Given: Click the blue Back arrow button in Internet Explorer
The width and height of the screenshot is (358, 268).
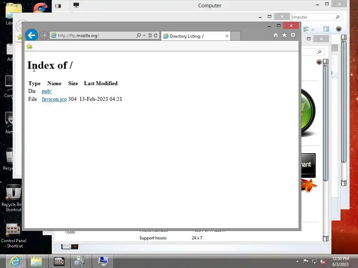Looking at the screenshot, I should (31, 35).
